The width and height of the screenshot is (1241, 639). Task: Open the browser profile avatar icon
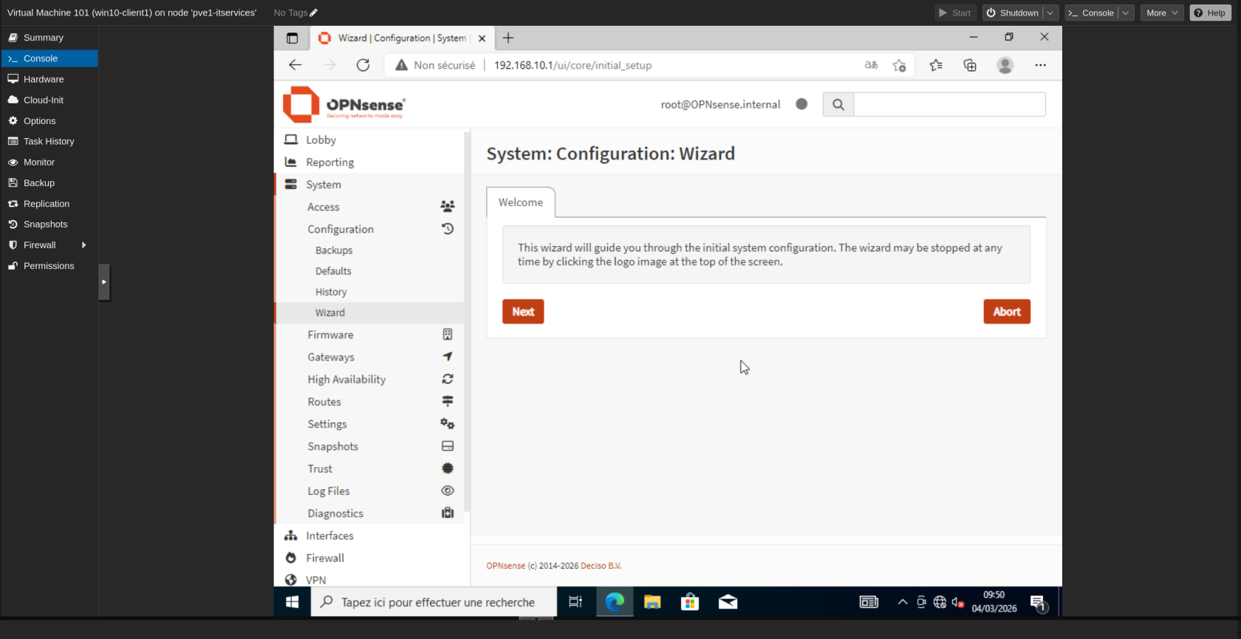1005,65
